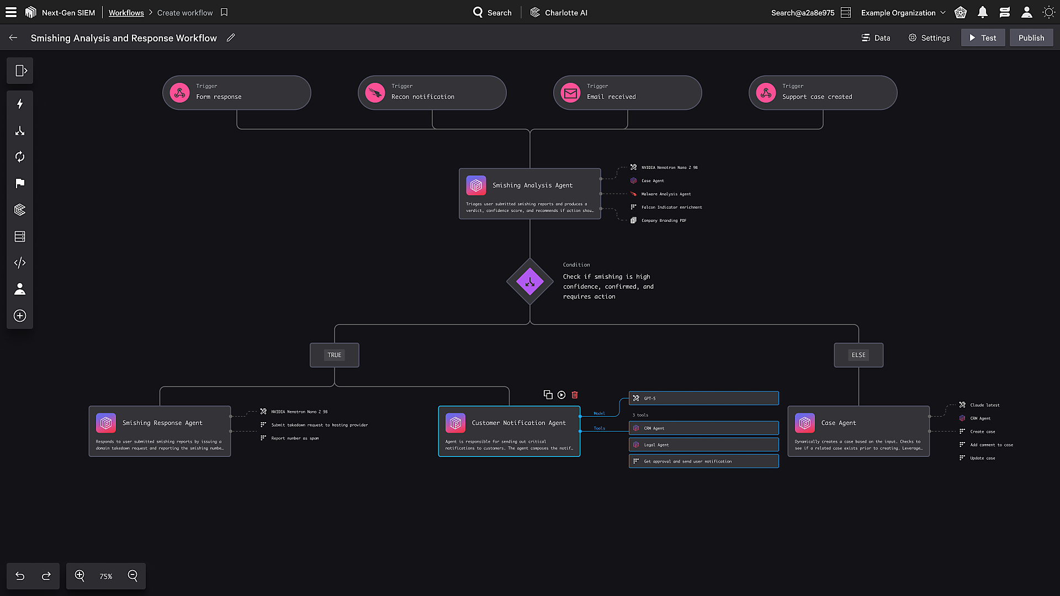Collapse the left panel toggle icon
This screenshot has width=1060, height=596.
point(20,71)
